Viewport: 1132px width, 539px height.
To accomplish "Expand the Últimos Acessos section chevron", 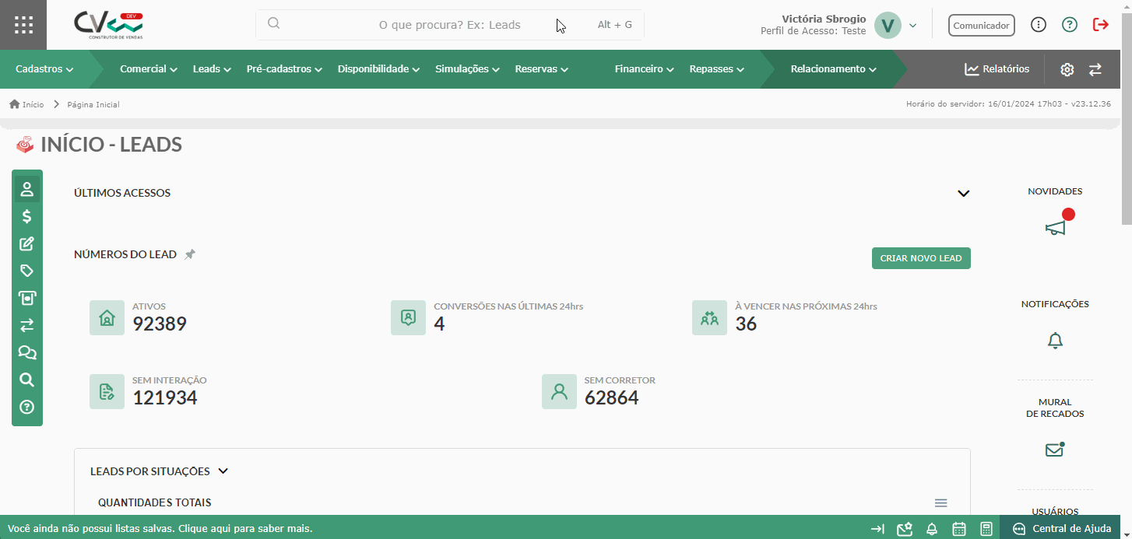I will (964, 193).
